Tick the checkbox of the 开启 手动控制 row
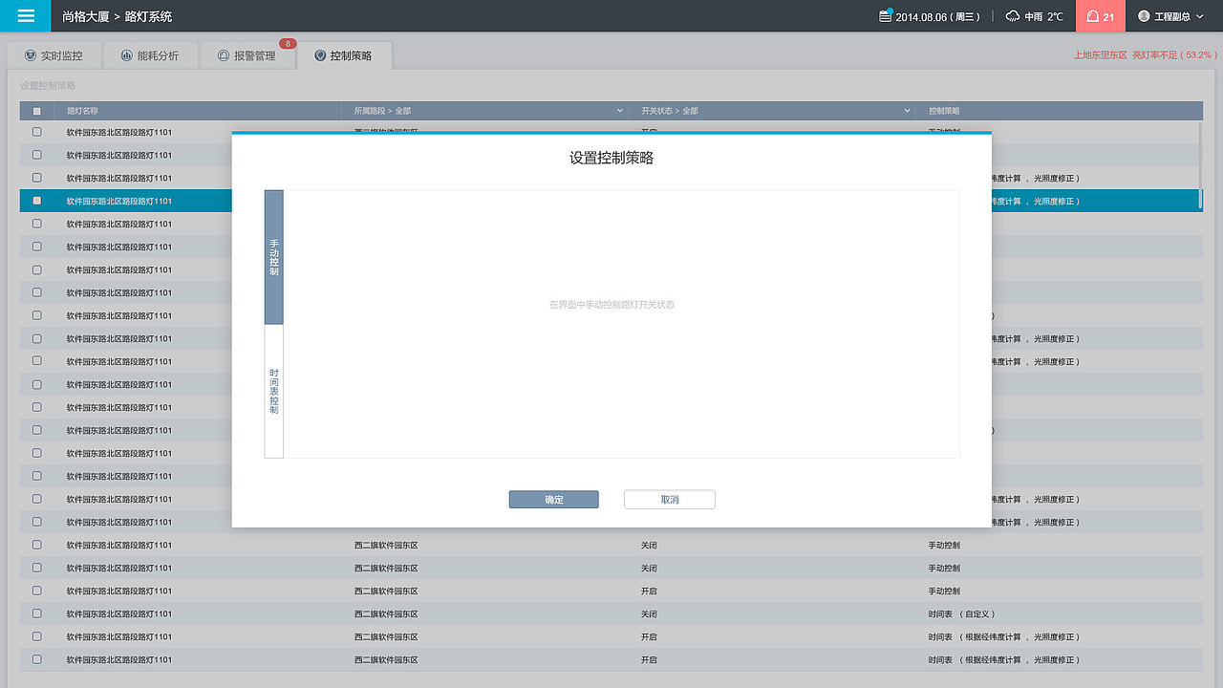The image size is (1223, 688). (x=37, y=591)
